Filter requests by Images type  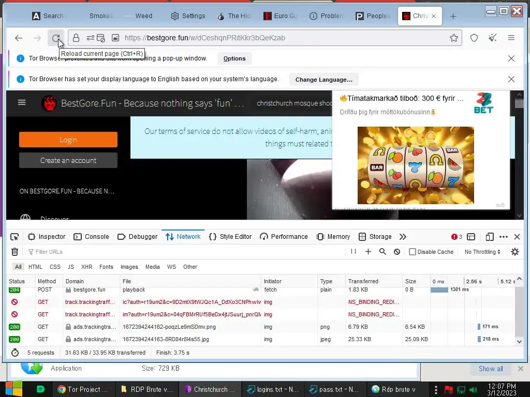tap(129, 267)
